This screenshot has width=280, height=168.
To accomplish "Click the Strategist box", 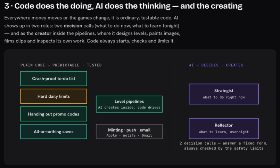I will point(224,94).
